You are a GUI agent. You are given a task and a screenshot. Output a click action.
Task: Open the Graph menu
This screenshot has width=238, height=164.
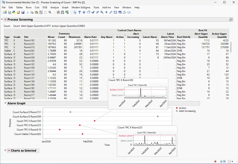coord(65,7)
